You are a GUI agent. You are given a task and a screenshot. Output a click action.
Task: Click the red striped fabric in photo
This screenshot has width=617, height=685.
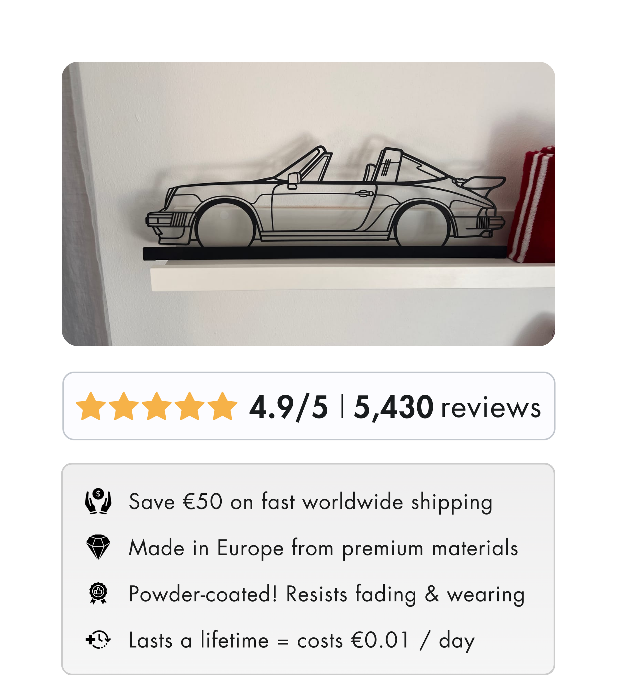point(532,204)
